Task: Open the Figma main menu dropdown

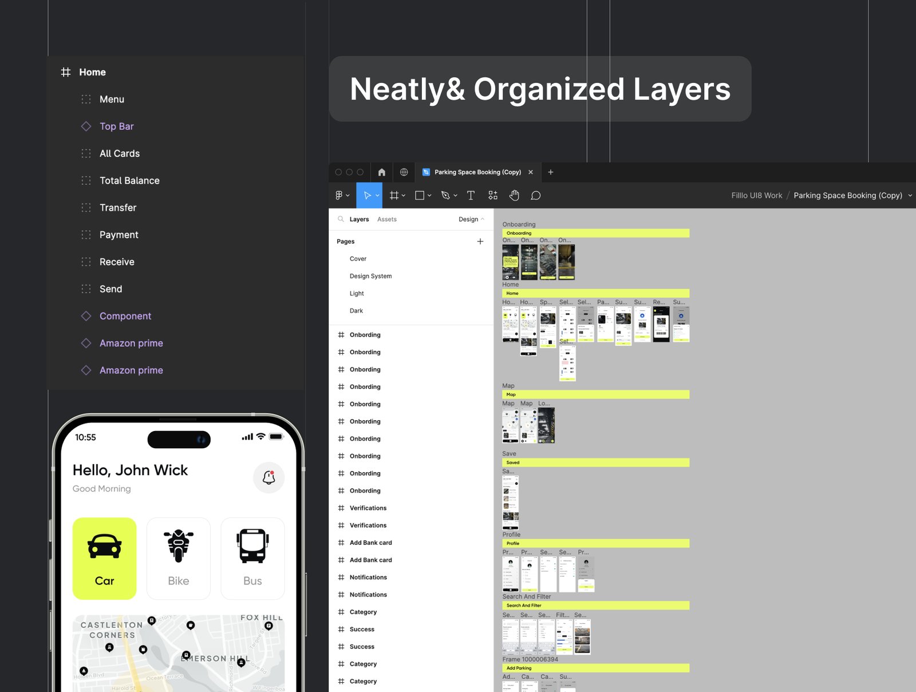Action: coord(342,196)
